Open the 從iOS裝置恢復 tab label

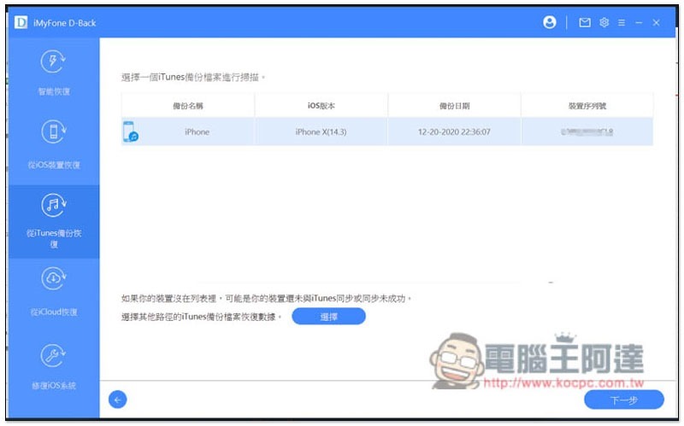[x=54, y=165]
